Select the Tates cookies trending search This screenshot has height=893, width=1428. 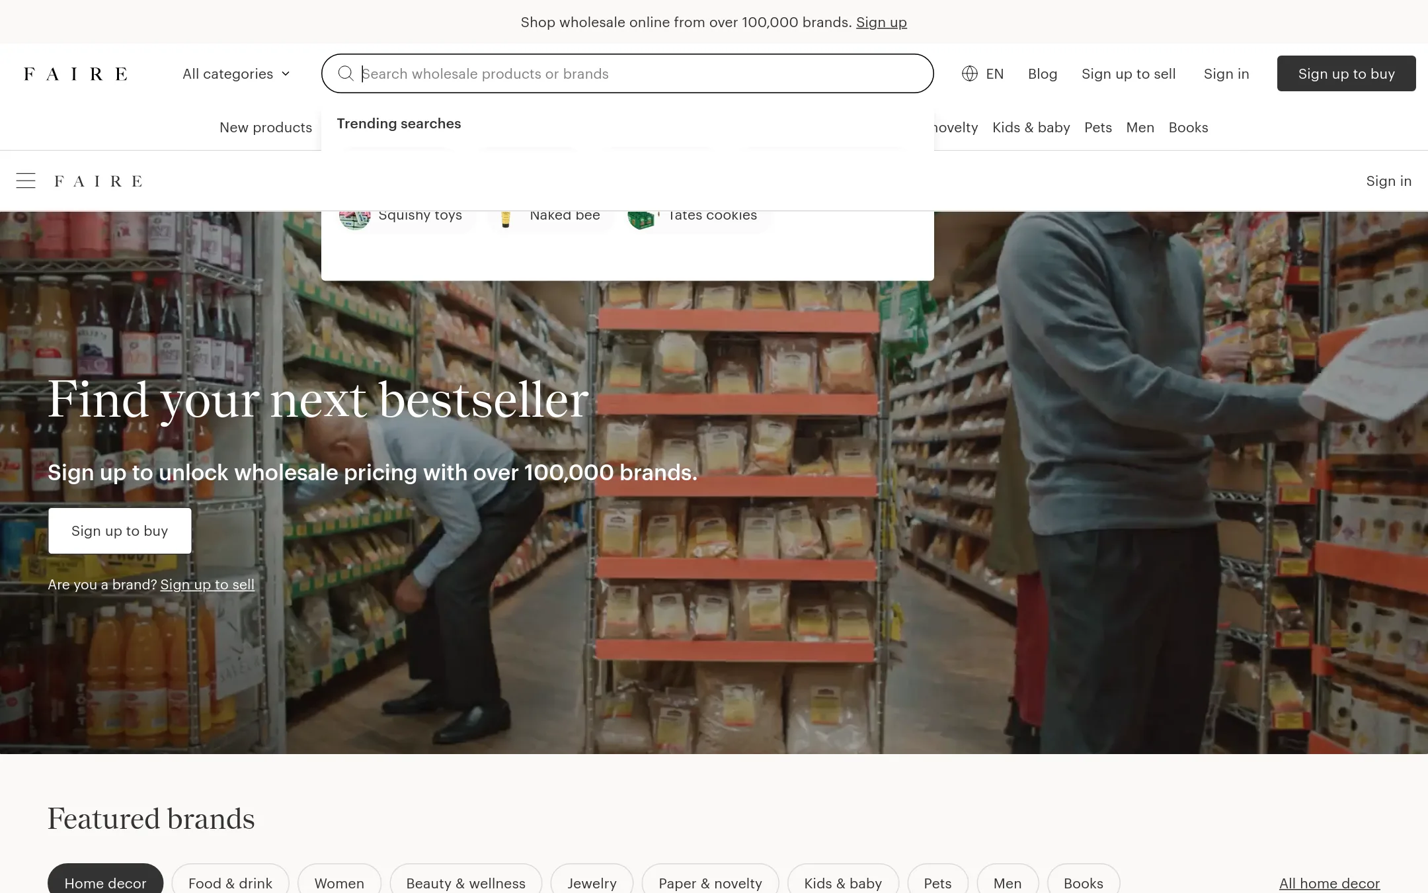pyautogui.click(x=698, y=221)
